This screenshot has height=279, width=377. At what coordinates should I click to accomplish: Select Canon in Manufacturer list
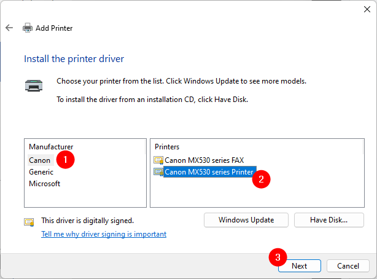[x=40, y=160]
